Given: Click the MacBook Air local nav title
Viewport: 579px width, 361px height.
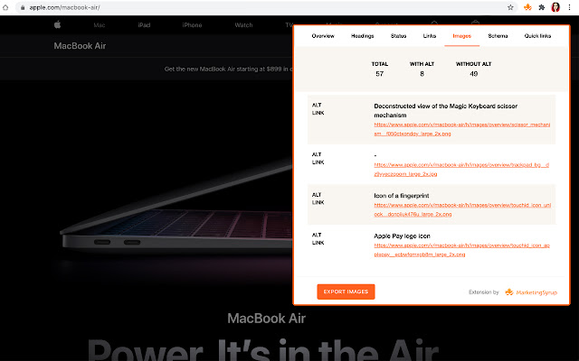Looking at the screenshot, I should tap(80, 46).
